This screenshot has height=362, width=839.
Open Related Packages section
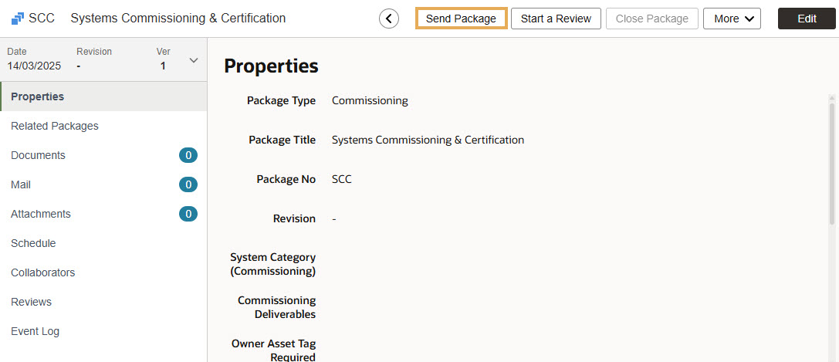[x=55, y=126]
